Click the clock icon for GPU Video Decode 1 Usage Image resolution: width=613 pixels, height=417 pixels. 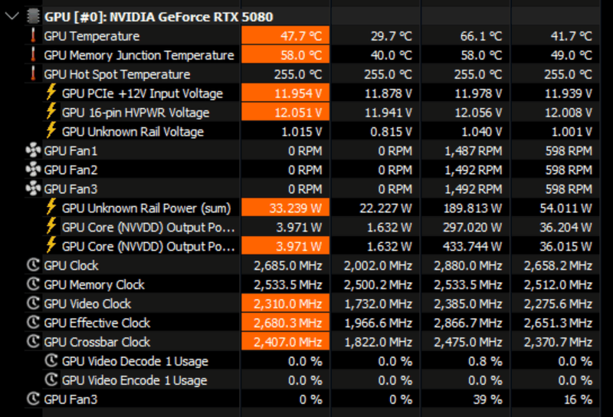(x=51, y=361)
